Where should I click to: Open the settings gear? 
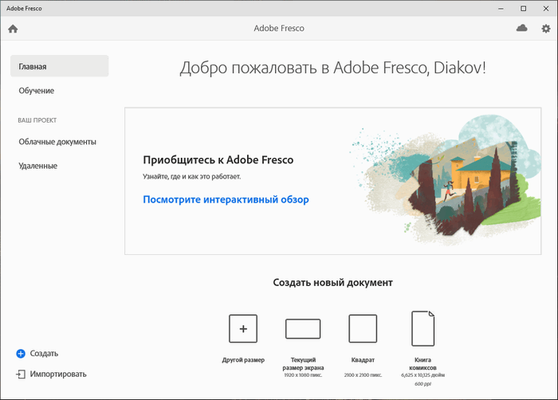click(546, 29)
